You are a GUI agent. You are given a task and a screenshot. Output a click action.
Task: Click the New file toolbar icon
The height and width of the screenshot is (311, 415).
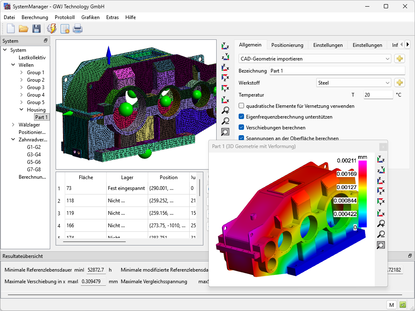[x=11, y=29]
